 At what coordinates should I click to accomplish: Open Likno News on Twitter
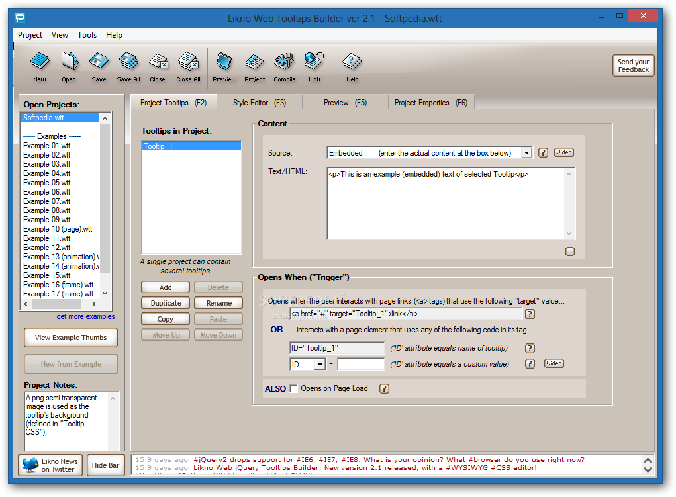point(50,465)
